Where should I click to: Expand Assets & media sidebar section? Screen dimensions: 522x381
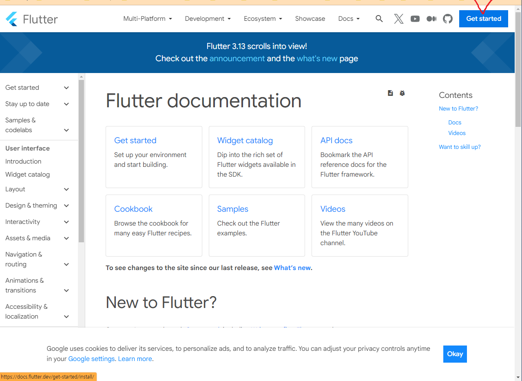(37, 238)
